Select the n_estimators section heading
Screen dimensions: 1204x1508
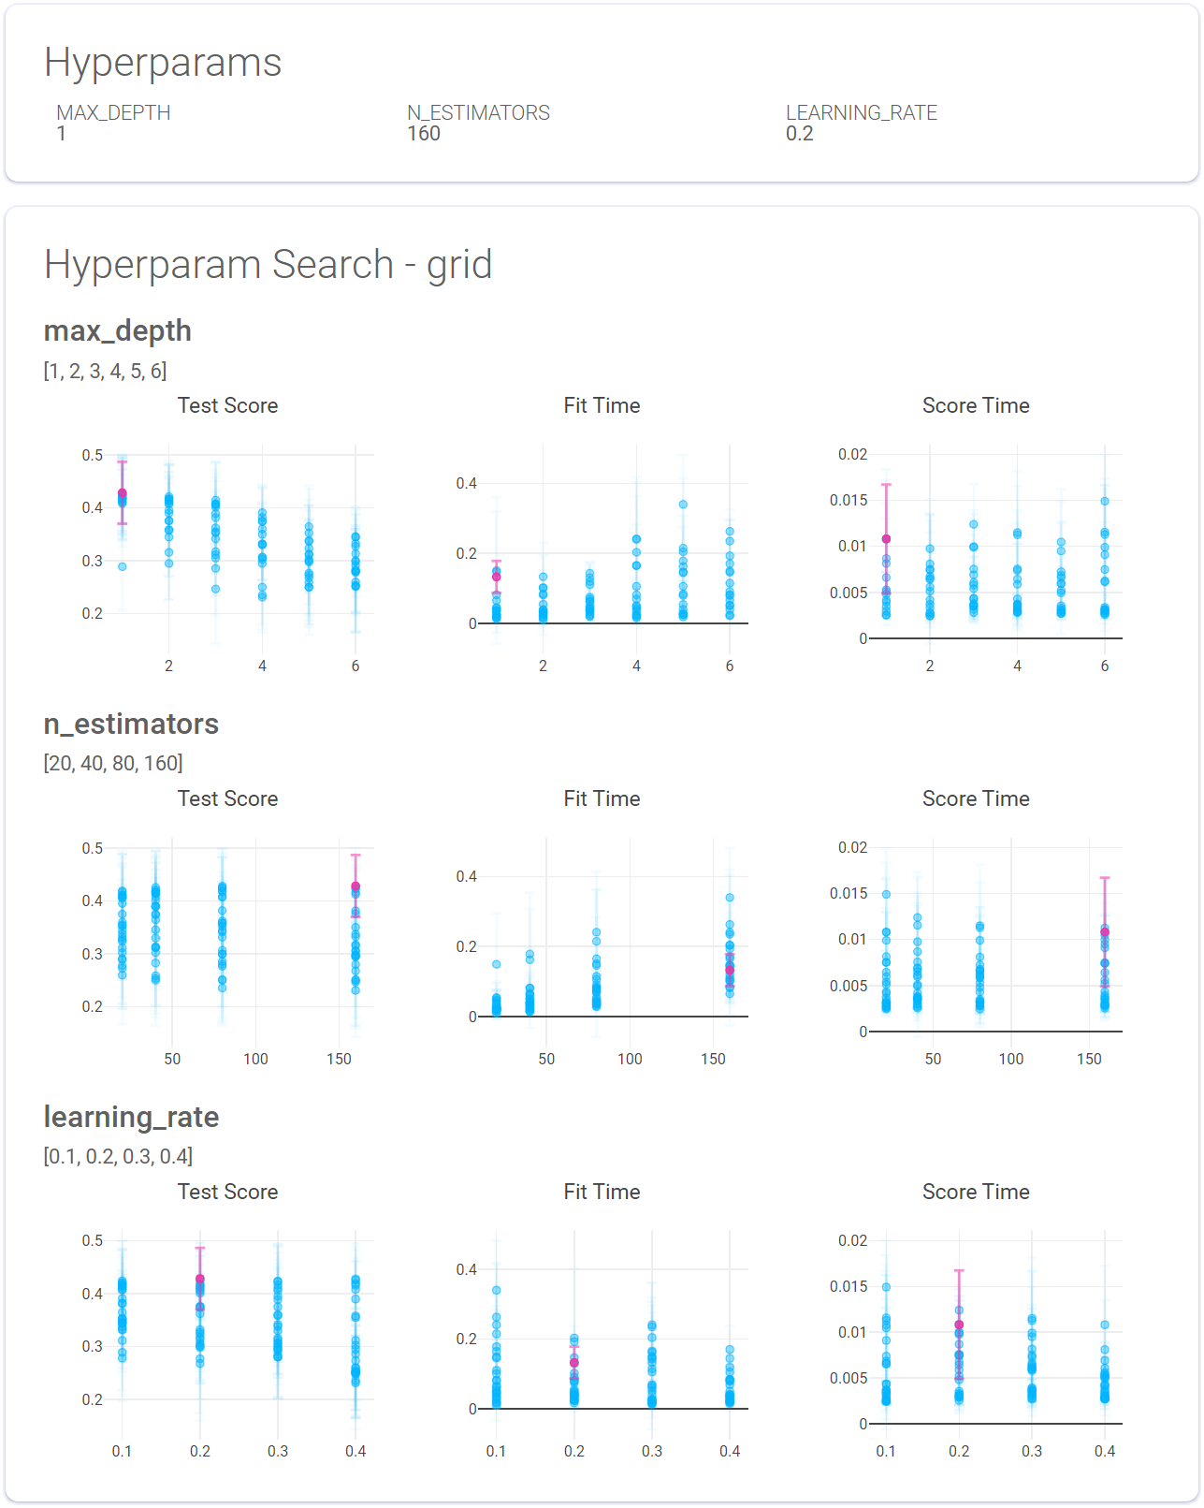tap(131, 725)
